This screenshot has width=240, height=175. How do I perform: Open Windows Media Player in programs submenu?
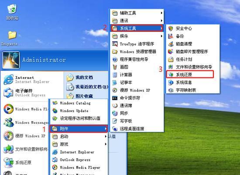(x=79, y=167)
